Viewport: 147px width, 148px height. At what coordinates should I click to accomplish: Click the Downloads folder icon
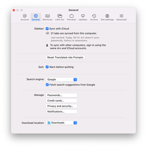49,123
